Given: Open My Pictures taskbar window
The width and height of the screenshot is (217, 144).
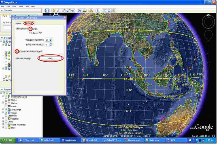Looking at the screenshot, I should tap(154, 140).
